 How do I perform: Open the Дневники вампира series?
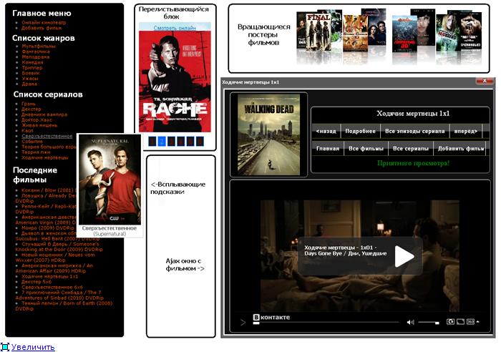[44, 114]
